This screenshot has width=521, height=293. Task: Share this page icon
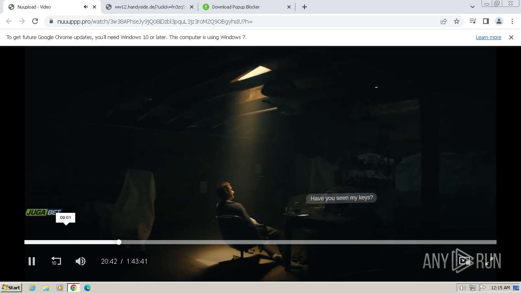coord(444,22)
